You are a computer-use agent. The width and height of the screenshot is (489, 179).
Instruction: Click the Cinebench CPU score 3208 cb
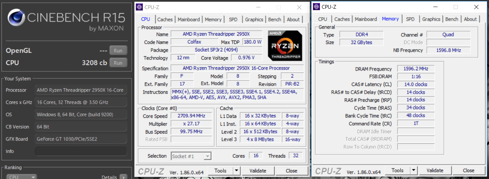pyautogui.click(x=95, y=63)
